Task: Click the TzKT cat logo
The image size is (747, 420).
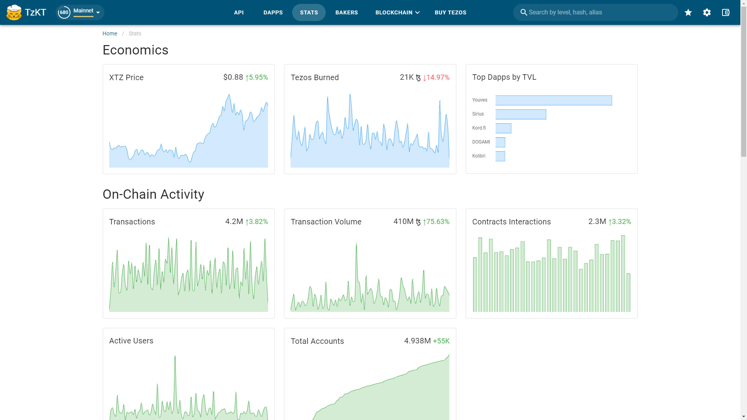Action: coord(14,12)
